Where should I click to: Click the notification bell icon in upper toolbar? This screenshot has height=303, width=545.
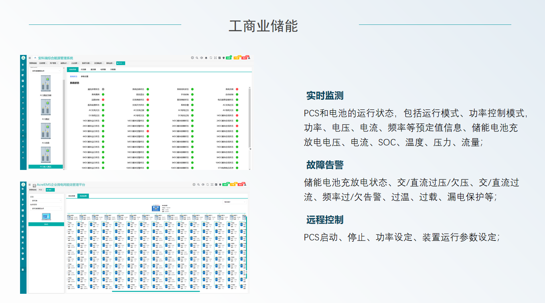pyautogui.click(x=206, y=58)
